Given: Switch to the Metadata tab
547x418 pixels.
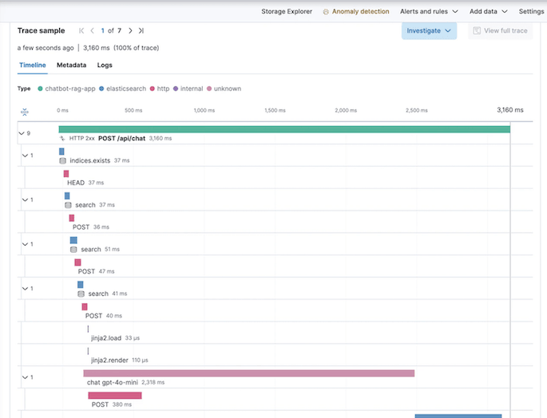Looking at the screenshot, I should (x=72, y=65).
